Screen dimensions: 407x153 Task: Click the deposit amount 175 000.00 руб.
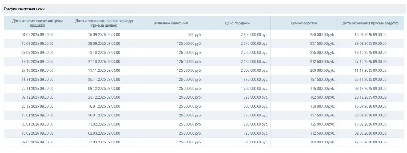(x=322, y=88)
